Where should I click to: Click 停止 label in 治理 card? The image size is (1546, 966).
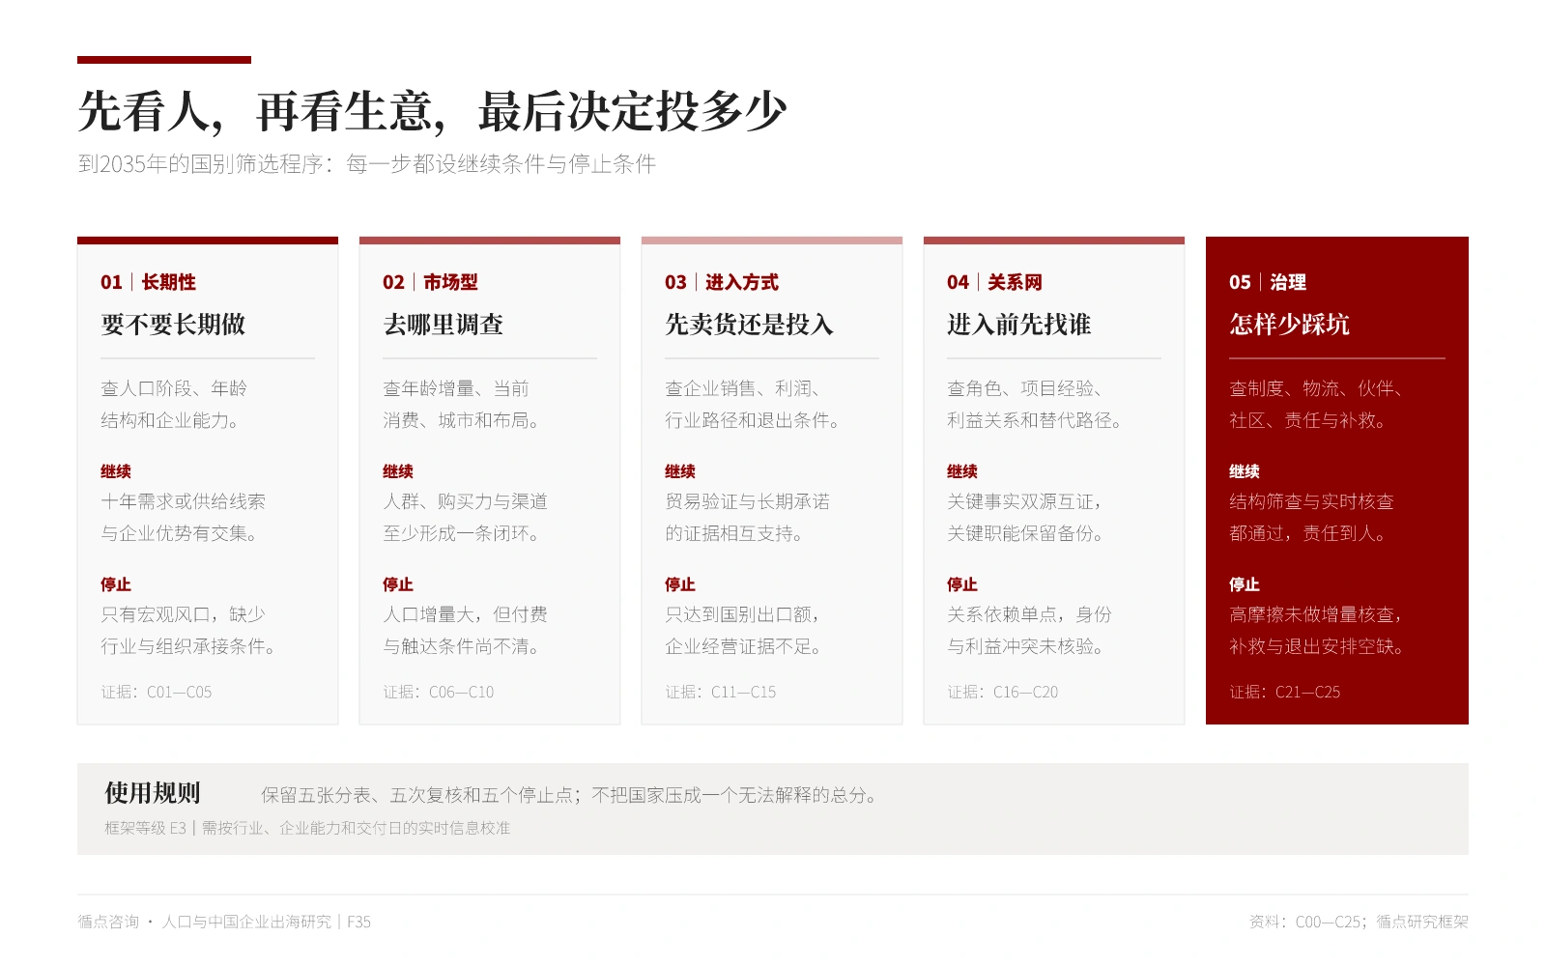[x=1245, y=584]
